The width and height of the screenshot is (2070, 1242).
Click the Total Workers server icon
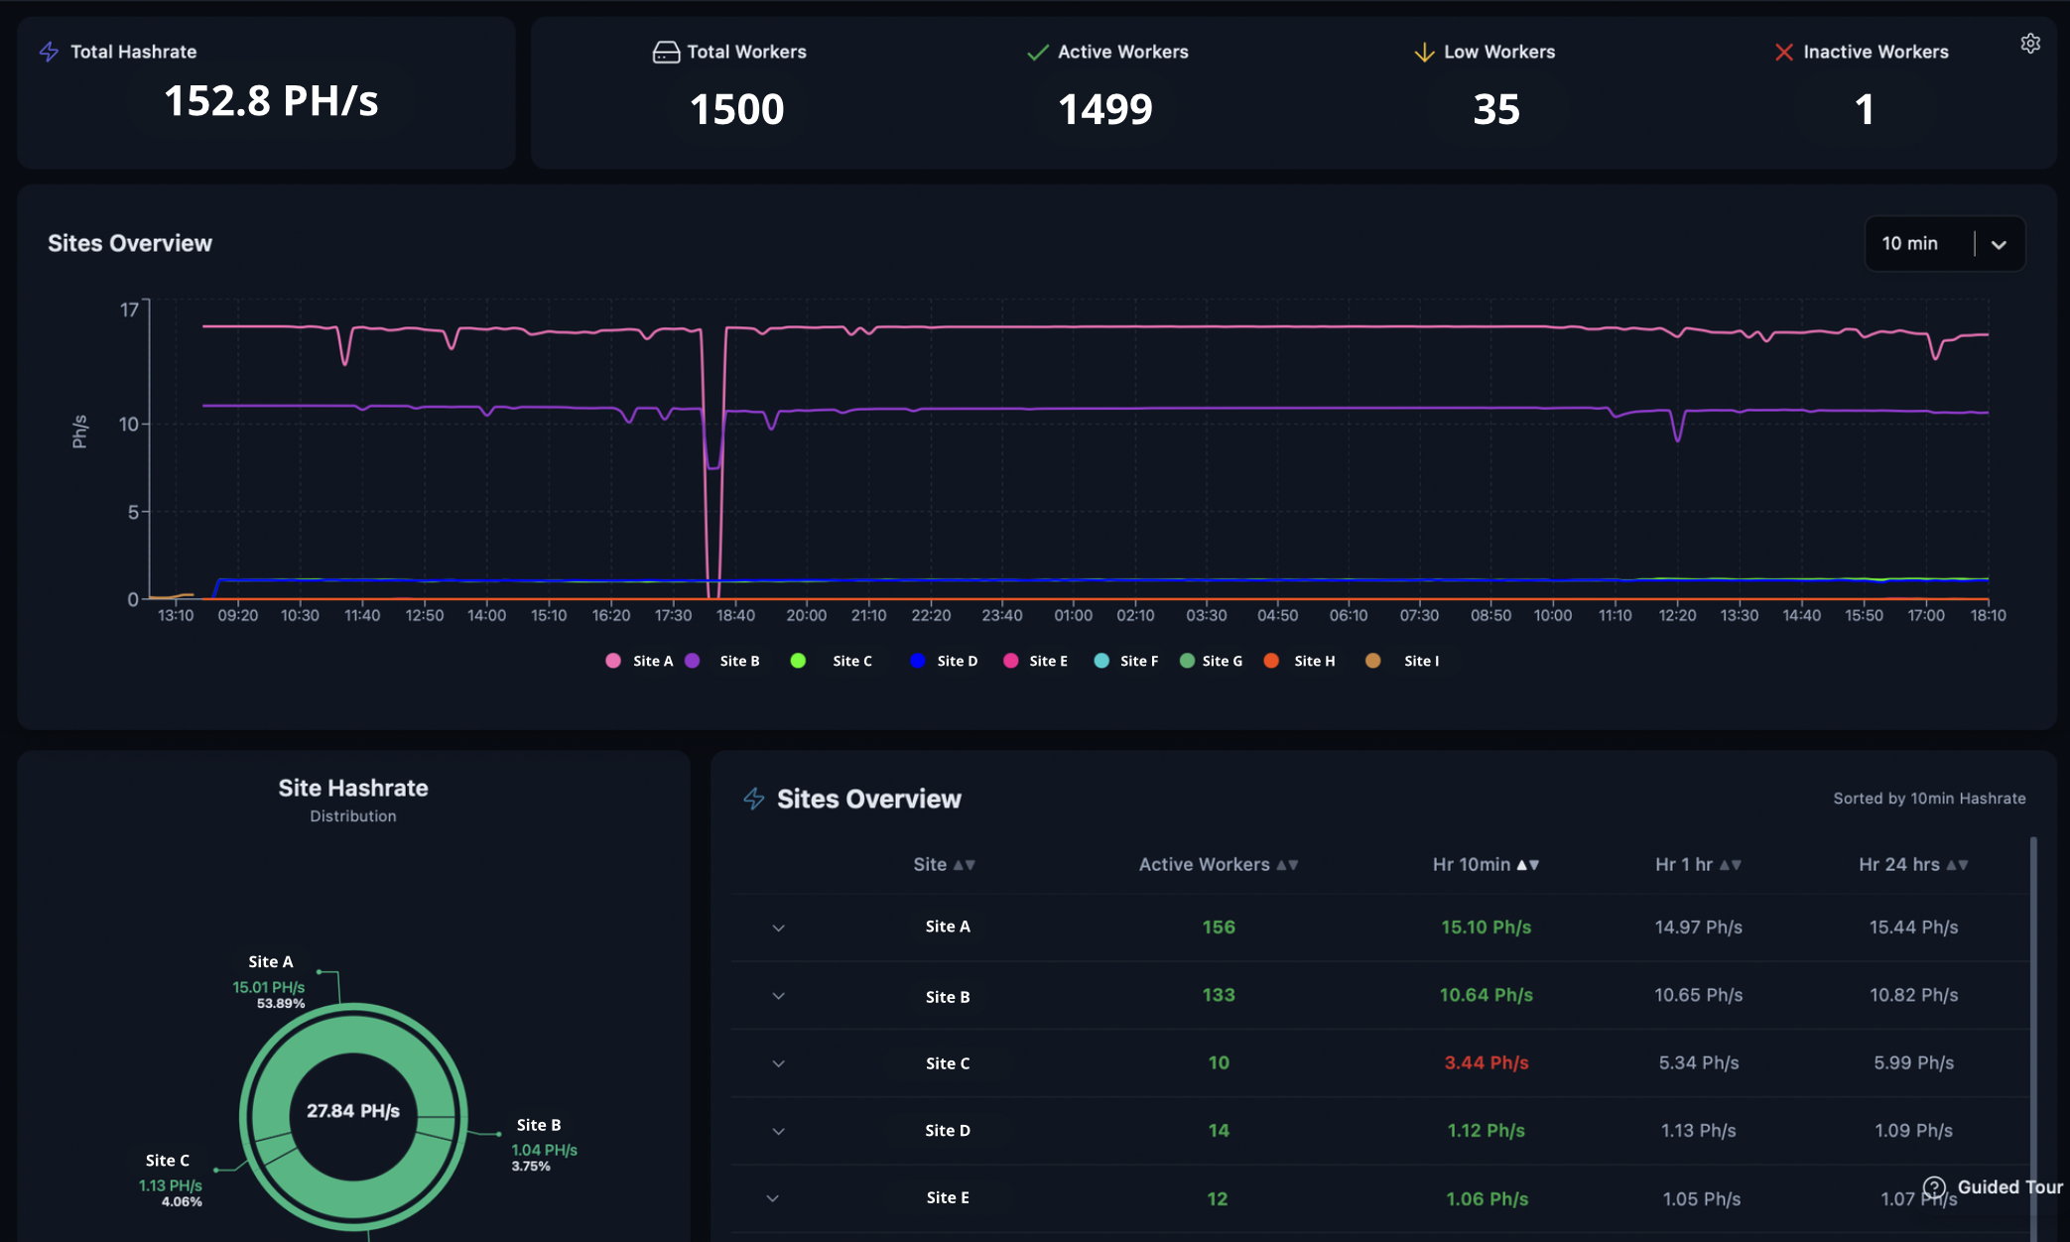[666, 52]
